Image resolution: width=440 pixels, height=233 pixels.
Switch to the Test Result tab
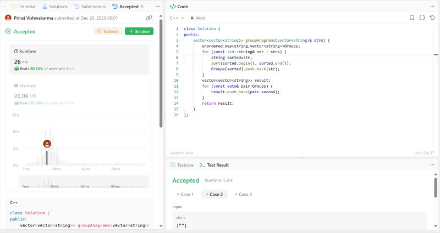(x=214, y=165)
